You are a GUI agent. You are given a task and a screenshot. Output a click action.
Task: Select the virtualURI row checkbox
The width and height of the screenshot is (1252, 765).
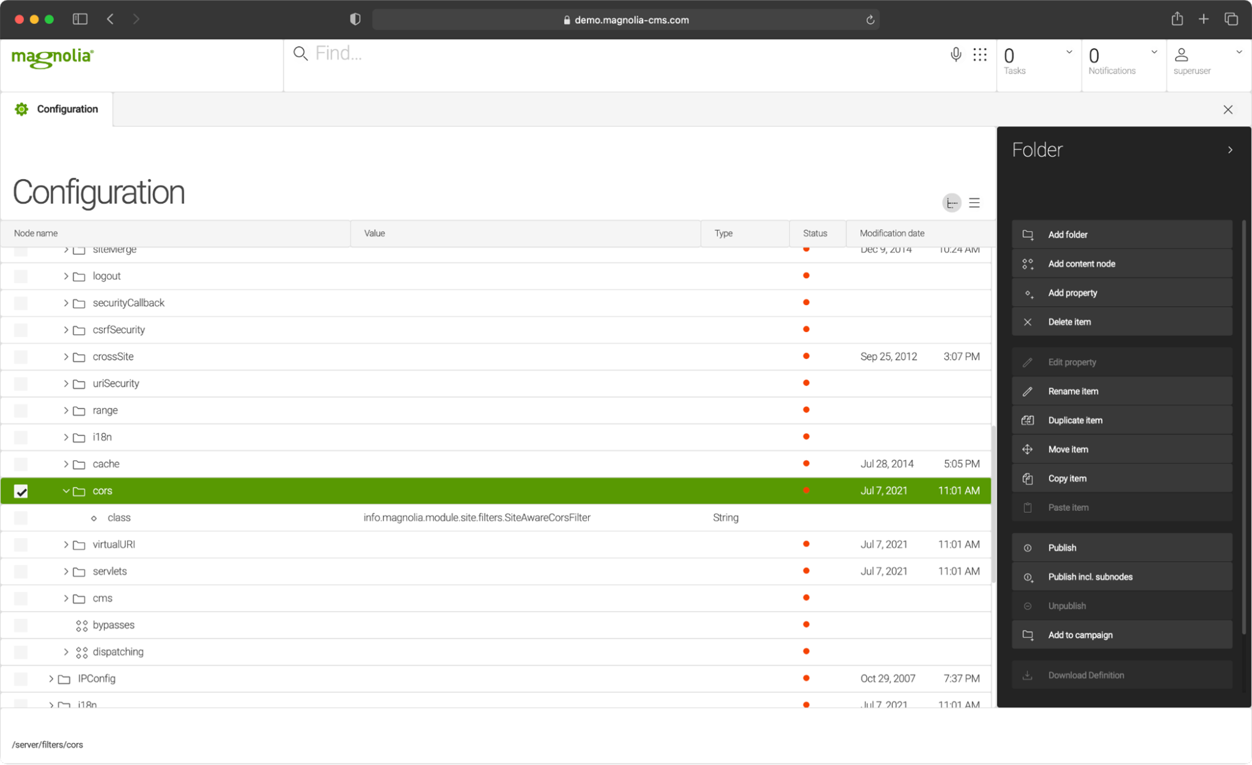tap(21, 545)
